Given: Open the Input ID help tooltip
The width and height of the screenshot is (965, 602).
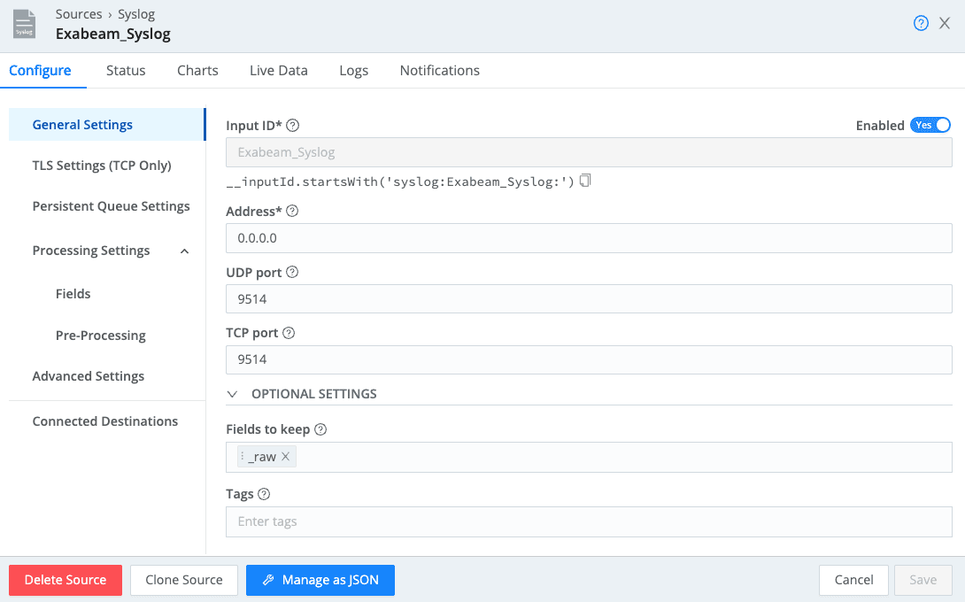Looking at the screenshot, I should tap(292, 125).
